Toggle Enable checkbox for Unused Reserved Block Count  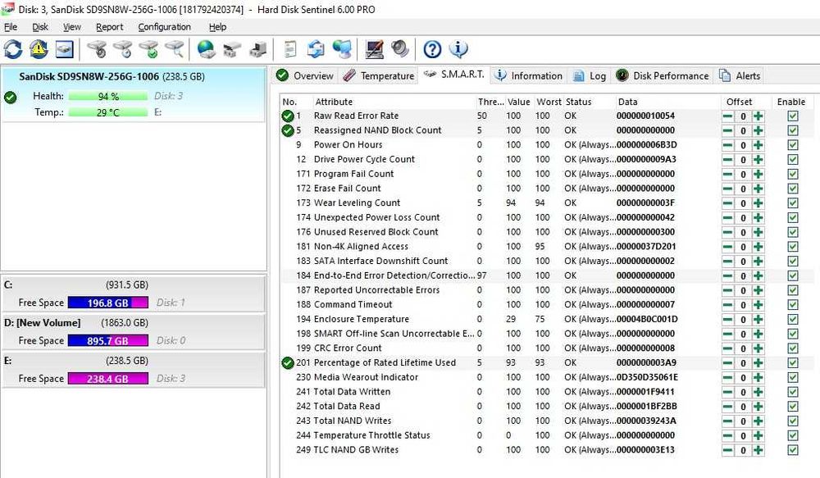tap(793, 232)
